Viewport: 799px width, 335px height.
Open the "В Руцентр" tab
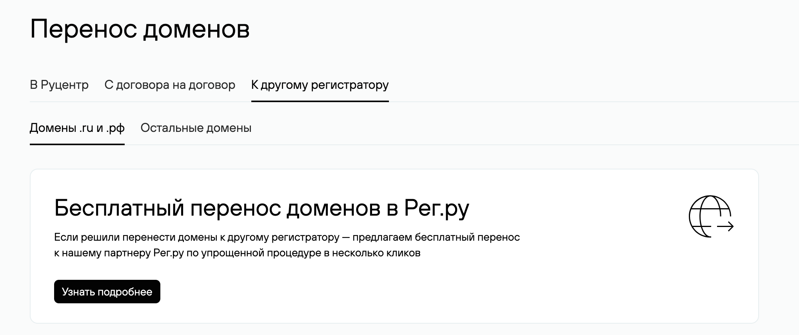pos(59,85)
